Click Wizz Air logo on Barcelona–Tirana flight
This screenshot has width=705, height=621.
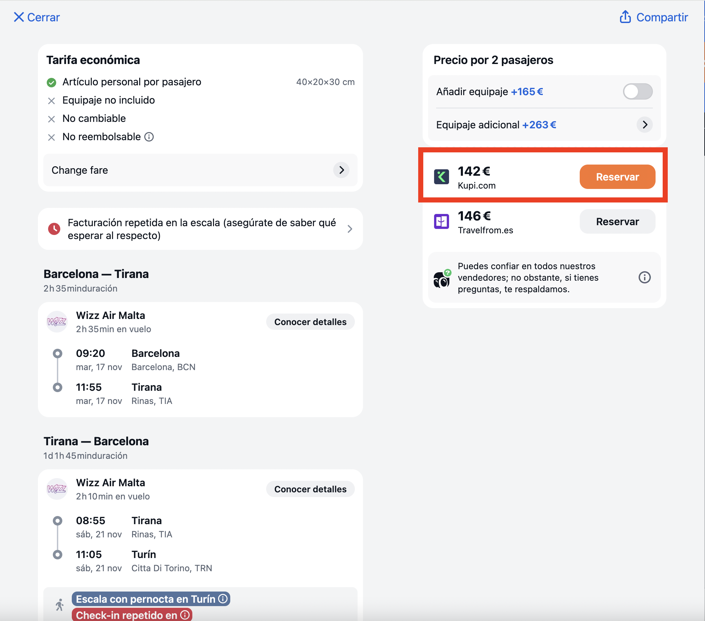click(x=57, y=322)
